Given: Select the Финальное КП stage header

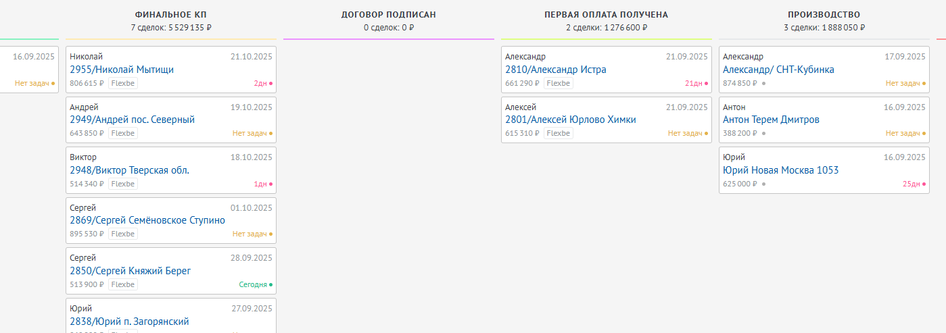Looking at the screenshot, I should pos(171,14).
